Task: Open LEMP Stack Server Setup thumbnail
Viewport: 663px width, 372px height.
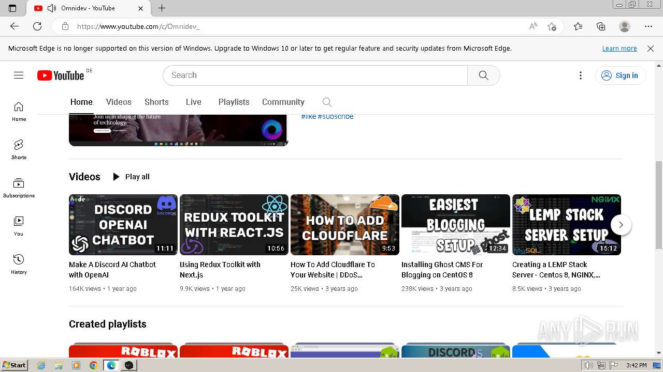Action: tap(567, 225)
